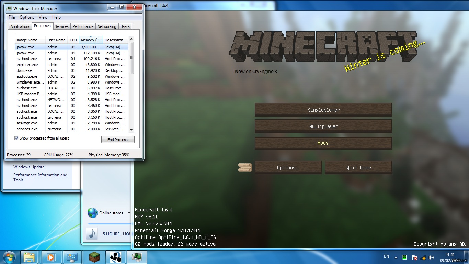Click scroll-down arrow of process list
The image size is (469, 264).
click(131, 130)
